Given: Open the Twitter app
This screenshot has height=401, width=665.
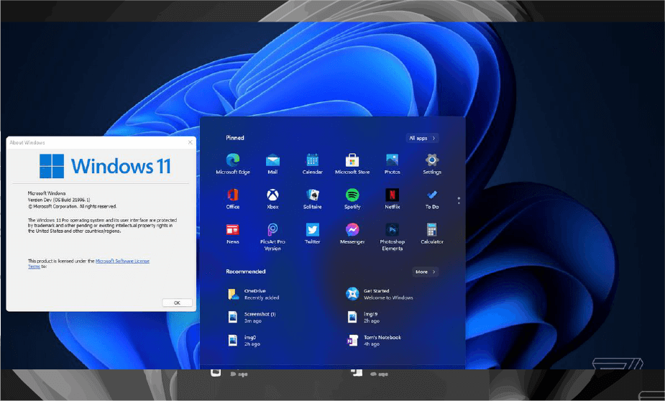Looking at the screenshot, I should click(312, 234).
